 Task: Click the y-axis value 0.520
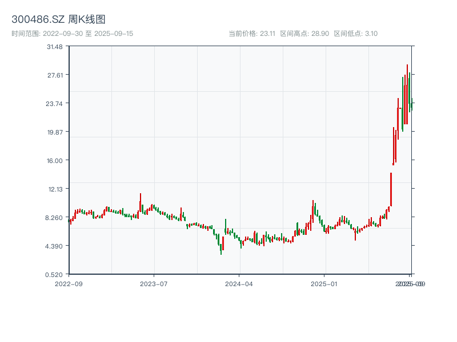[54, 275]
